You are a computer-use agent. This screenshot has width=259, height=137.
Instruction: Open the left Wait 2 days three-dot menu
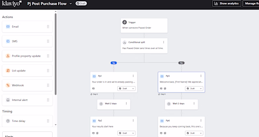(x=126, y=103)
